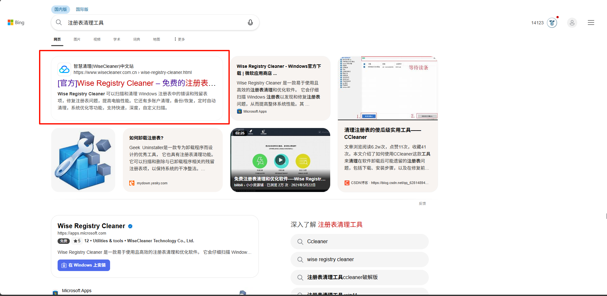Open Microsoft Apps result at bottom
Screen dimensions: 607x296
(77, 291)
